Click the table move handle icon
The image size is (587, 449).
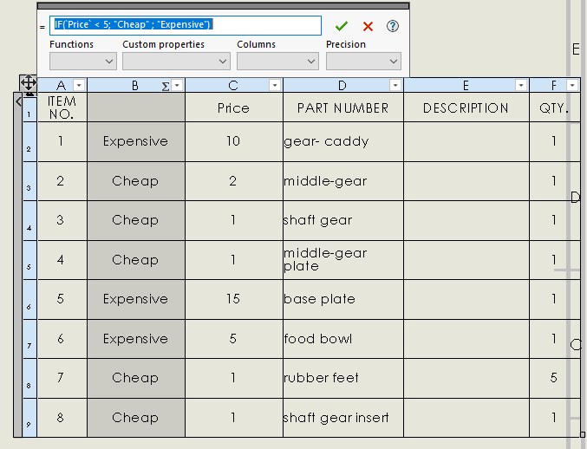(28, 84)
